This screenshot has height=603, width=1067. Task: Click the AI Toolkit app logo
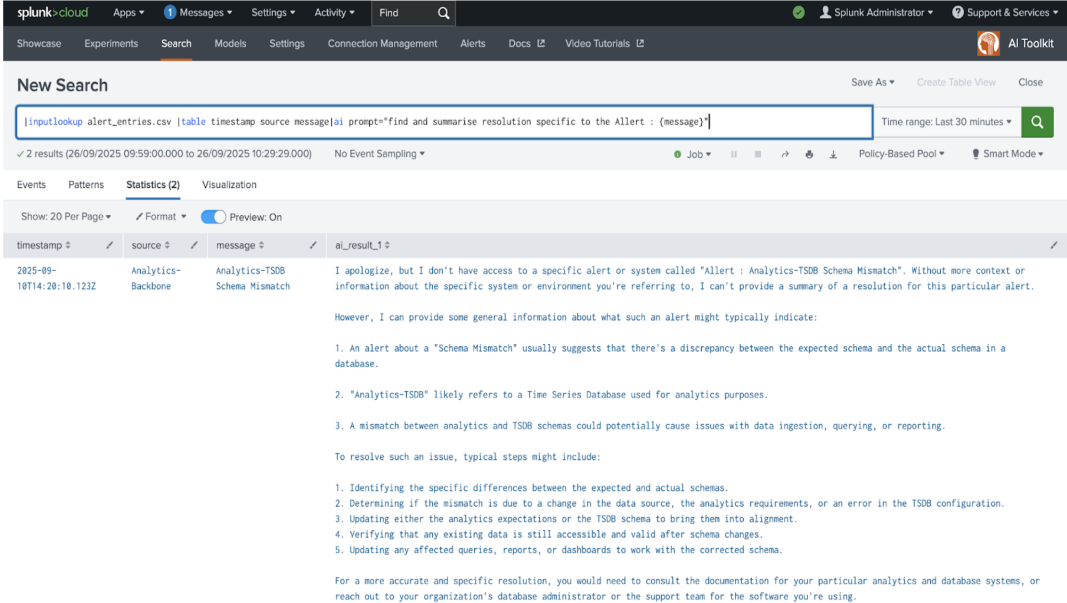[x=988, y=43]
